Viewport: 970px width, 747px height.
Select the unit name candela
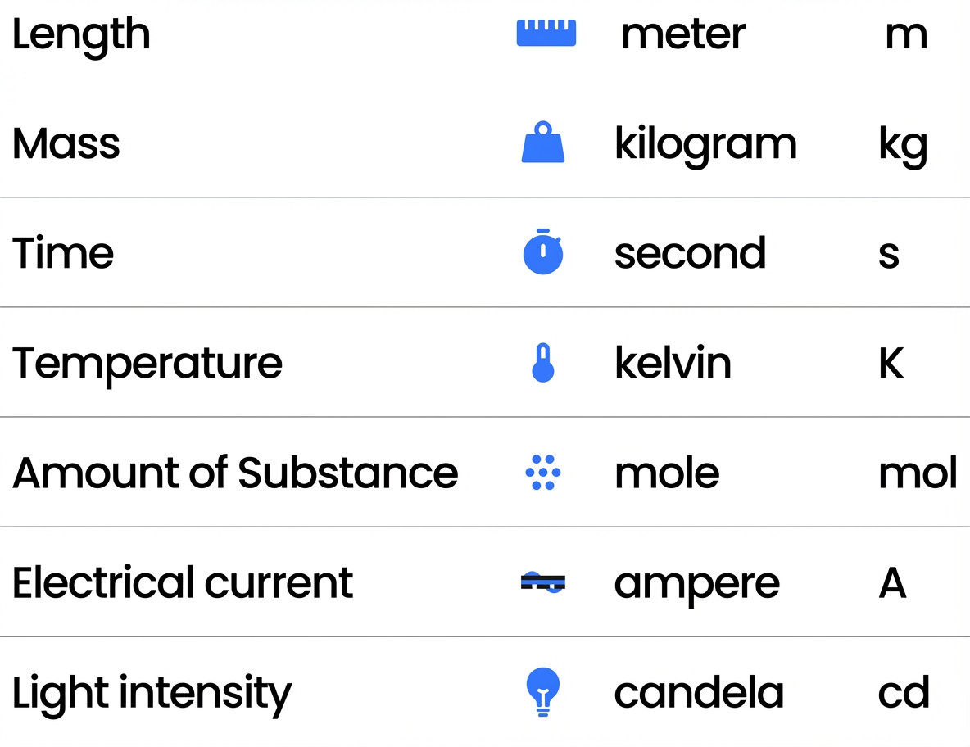click(x=699, y=693)
